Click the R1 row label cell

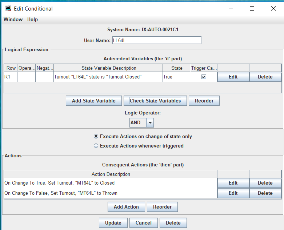11,77
